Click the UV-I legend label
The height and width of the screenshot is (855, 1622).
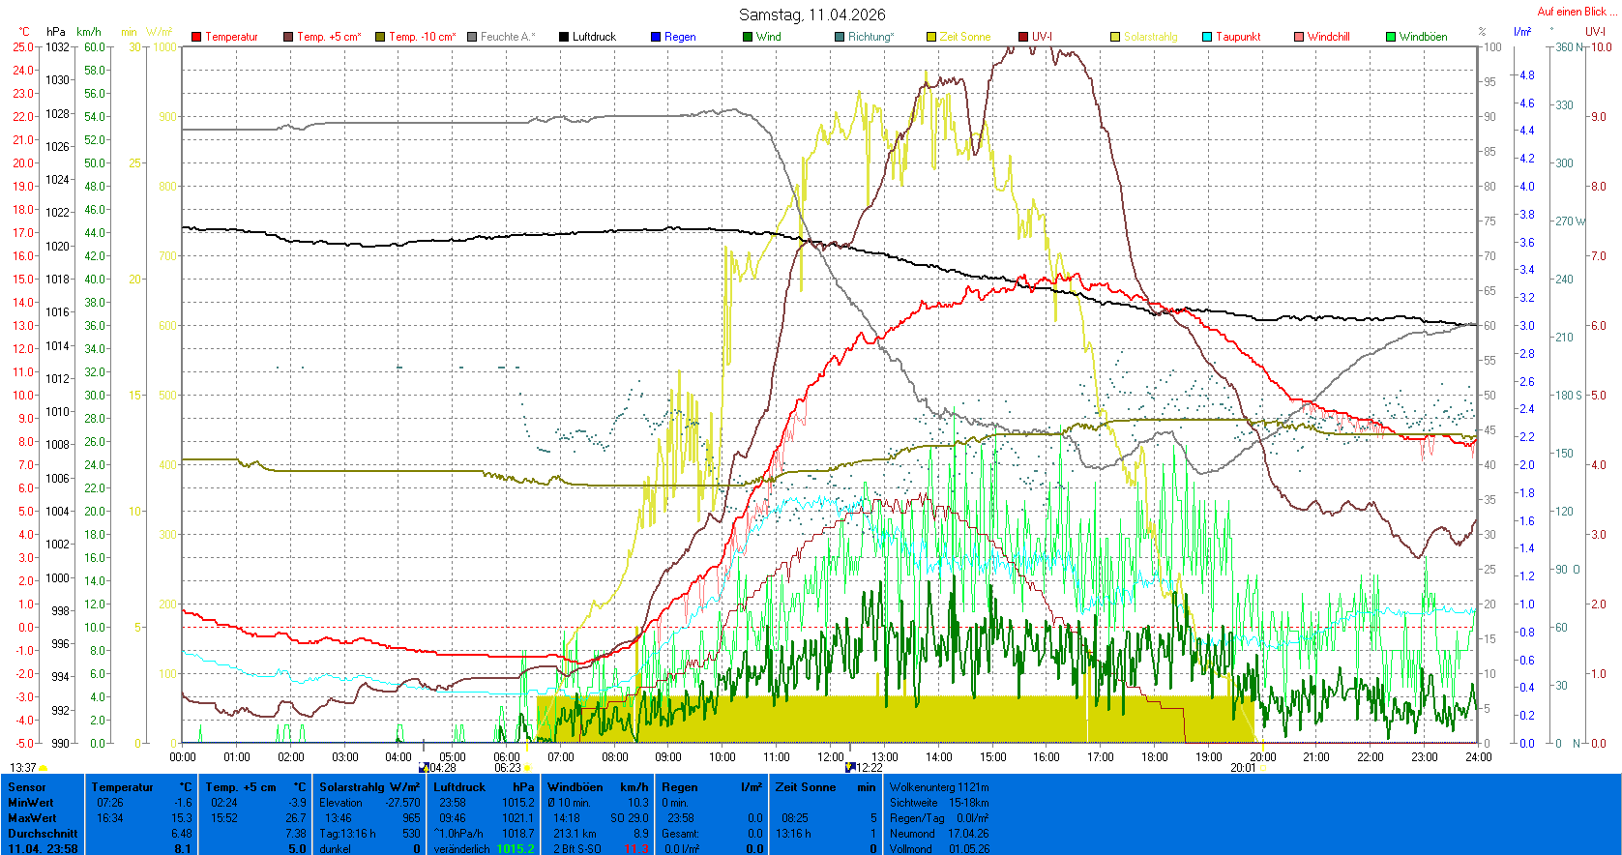click(x=1042, y=37)
